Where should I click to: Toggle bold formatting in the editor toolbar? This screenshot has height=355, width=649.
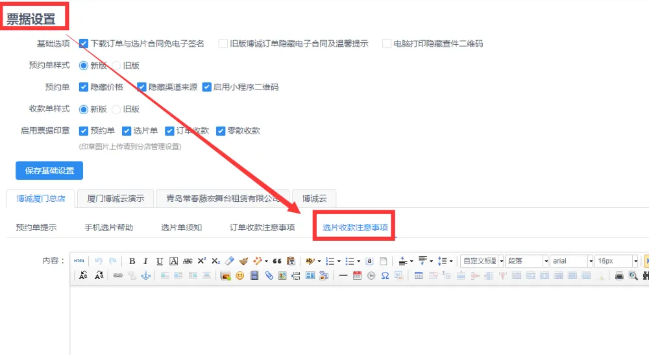click(132, 261)
